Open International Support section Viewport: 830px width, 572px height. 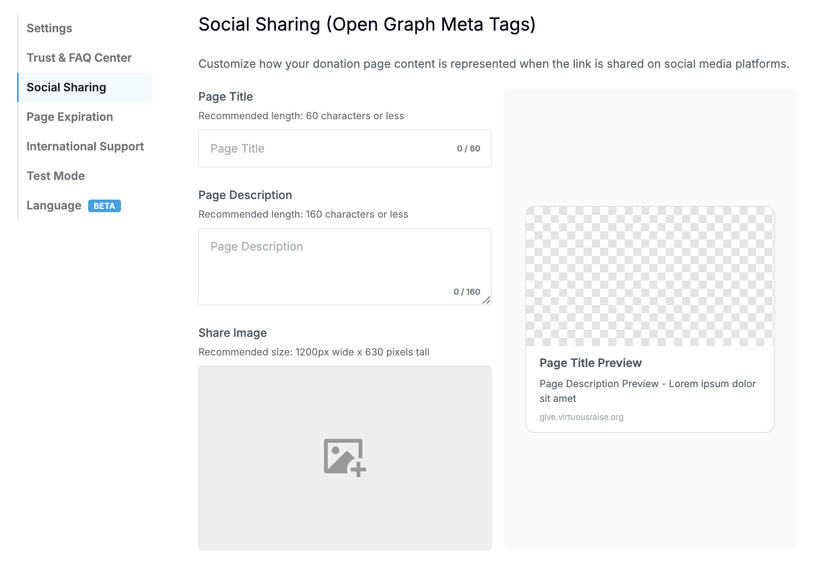click(85, 147)
